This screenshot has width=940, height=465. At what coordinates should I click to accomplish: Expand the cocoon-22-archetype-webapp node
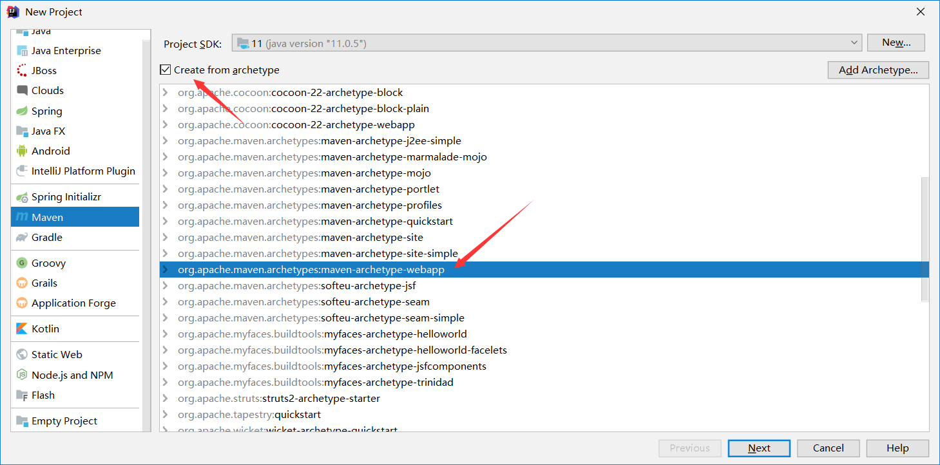tap(166, 125)
